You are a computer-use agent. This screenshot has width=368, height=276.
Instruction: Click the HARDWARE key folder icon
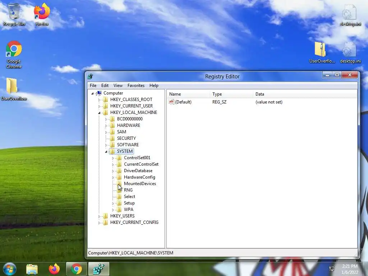pyautogui.click(x=112, y=125)
